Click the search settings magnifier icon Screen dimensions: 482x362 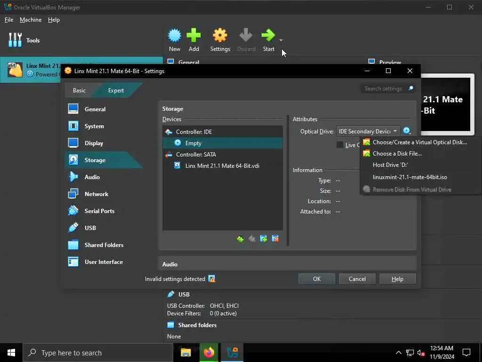tap(410, 89)
